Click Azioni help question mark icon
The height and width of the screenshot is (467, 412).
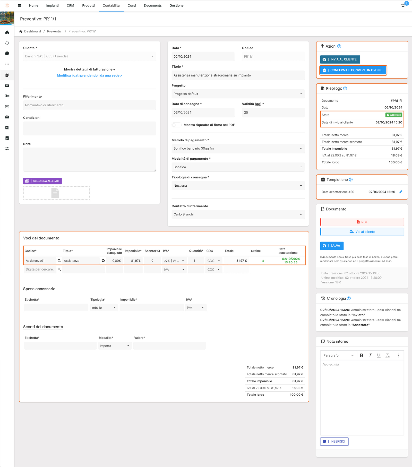click(339, 46)
